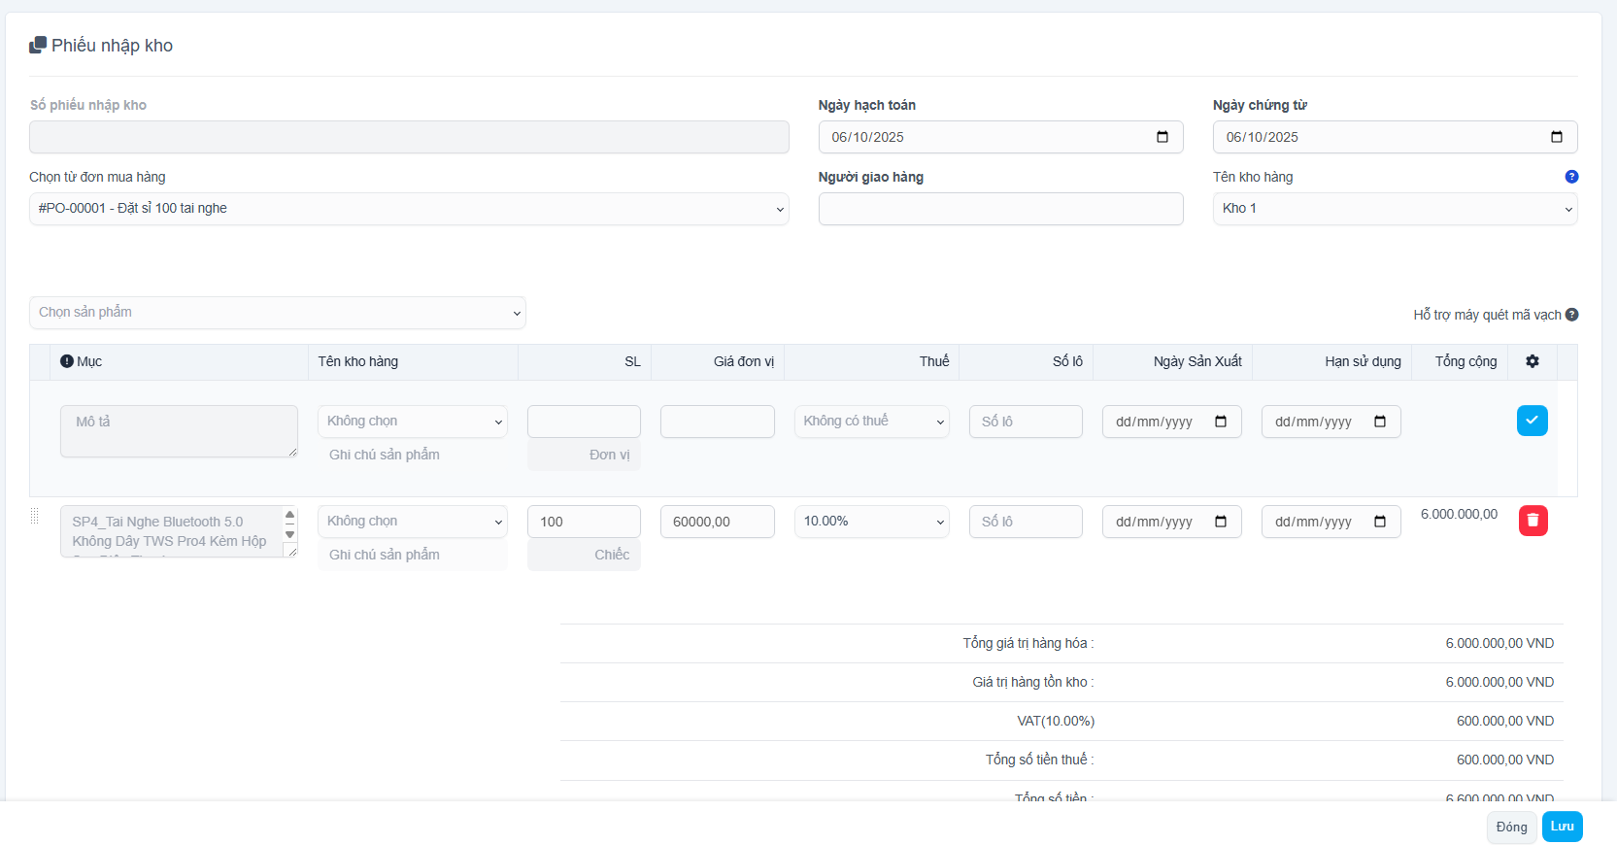Screen dimensions: 1617x845
Task: Click info icon next to Mục header
Action: [67, 361]
